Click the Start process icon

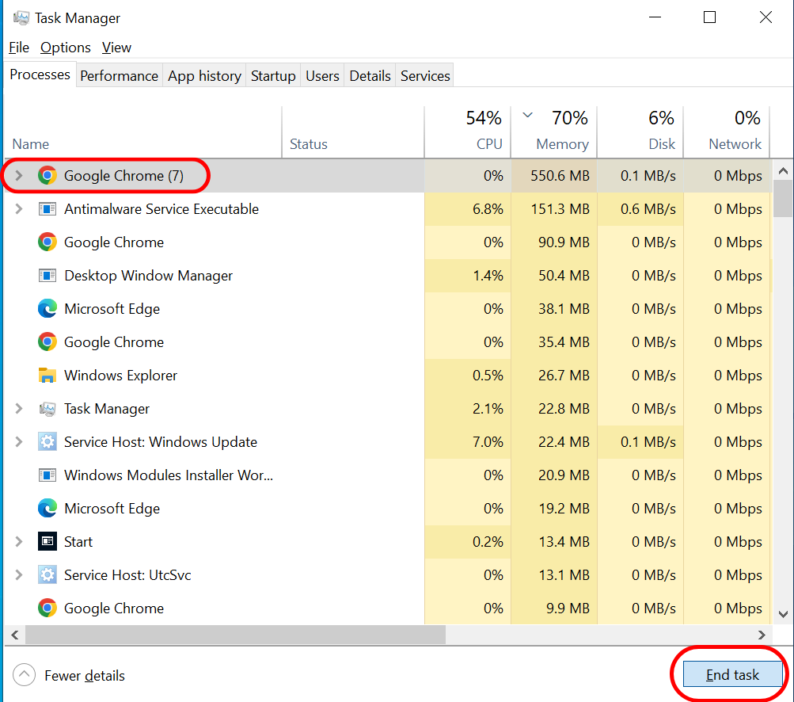click(47, 542)
